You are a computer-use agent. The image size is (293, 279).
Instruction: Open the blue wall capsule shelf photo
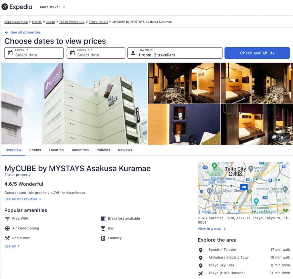pos(184,124)
